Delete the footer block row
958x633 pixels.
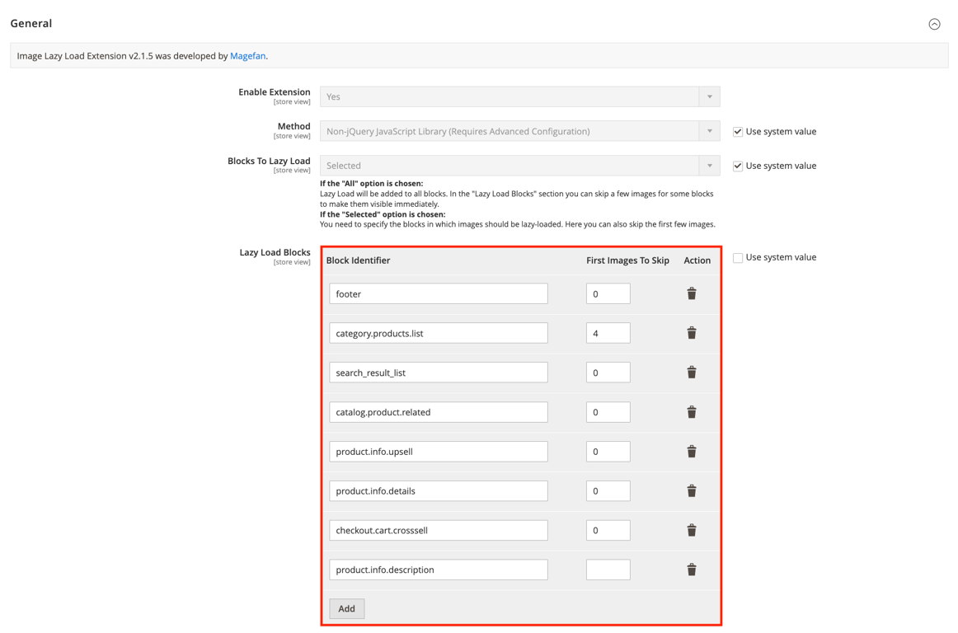click(691, 293)
